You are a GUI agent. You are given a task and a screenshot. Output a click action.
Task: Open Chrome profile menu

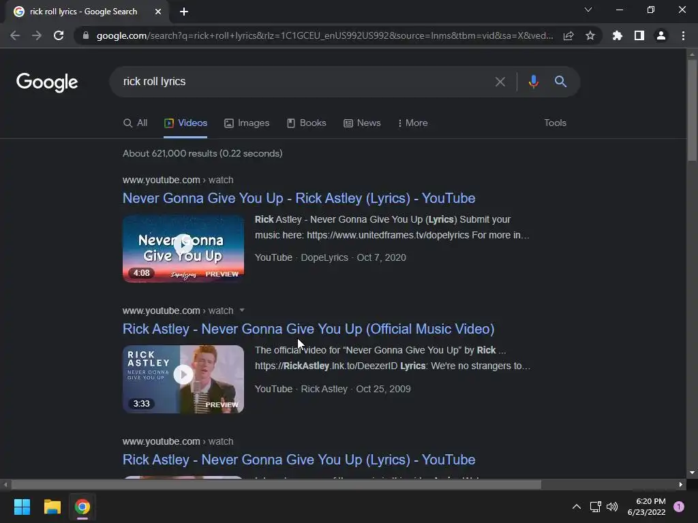click(x=661, y=35)
